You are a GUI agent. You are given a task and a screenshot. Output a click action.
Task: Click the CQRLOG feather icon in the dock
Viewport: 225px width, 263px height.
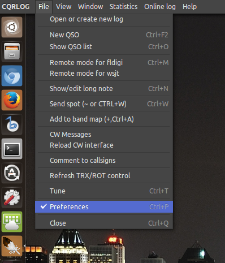(x=12, y=246)
